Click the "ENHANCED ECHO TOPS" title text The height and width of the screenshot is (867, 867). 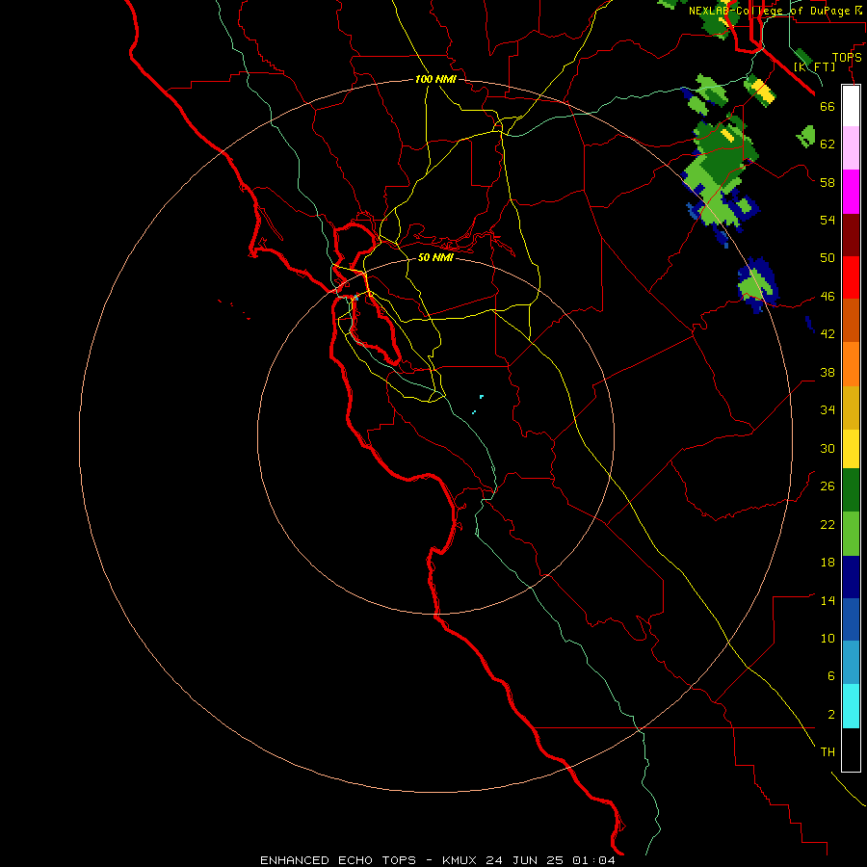pyautogui.click(x=338, y=860)
